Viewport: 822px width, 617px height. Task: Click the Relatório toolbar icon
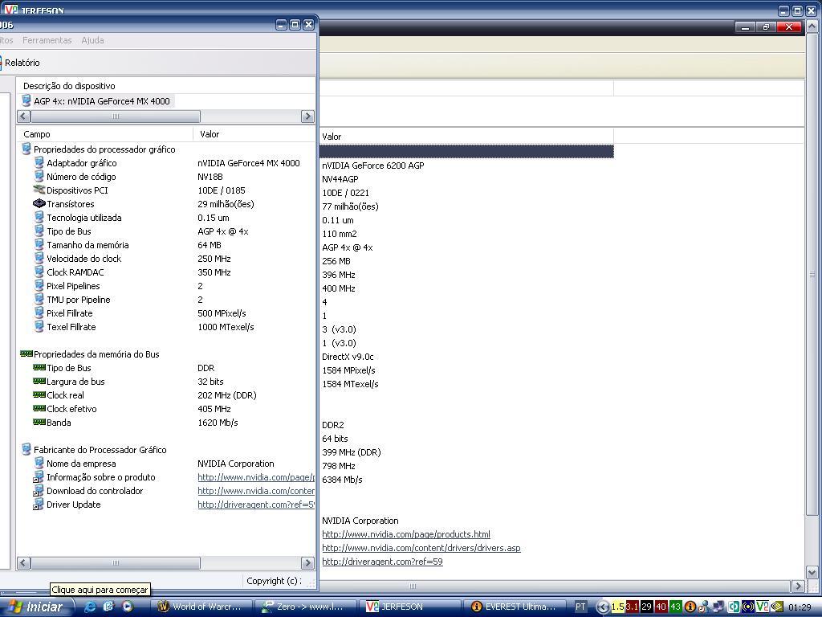tap(1, 63)
